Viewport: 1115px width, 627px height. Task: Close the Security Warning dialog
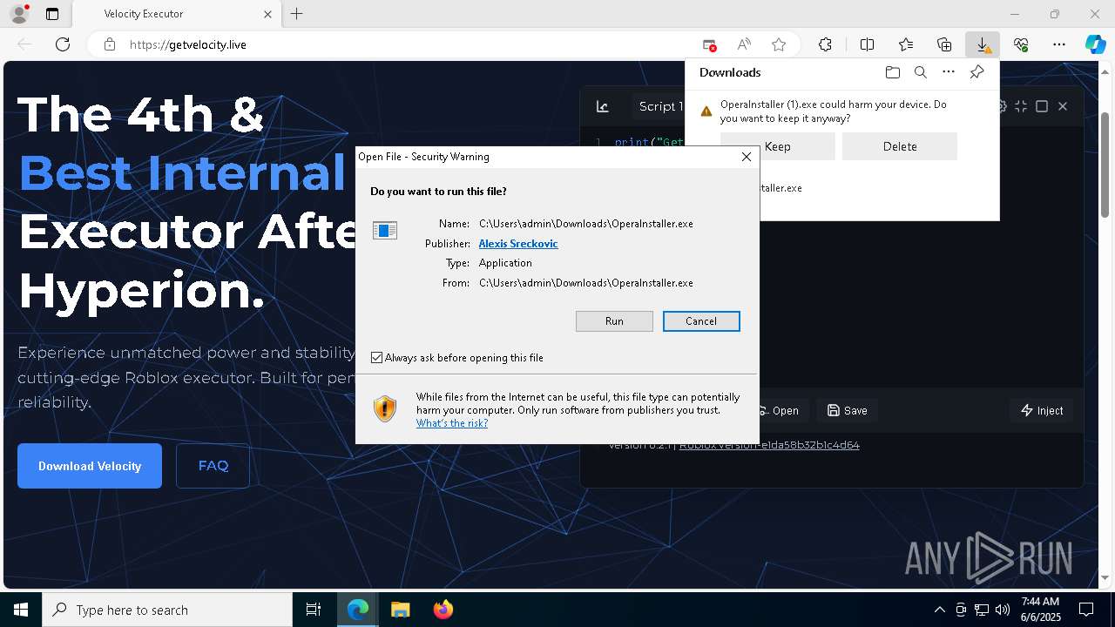(x=746, y=157)
